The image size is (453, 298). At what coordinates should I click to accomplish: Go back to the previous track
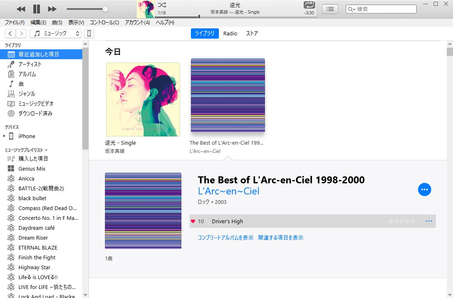21,9
